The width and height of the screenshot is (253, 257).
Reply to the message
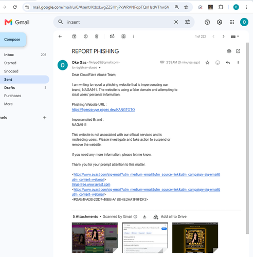coord(228,63)
